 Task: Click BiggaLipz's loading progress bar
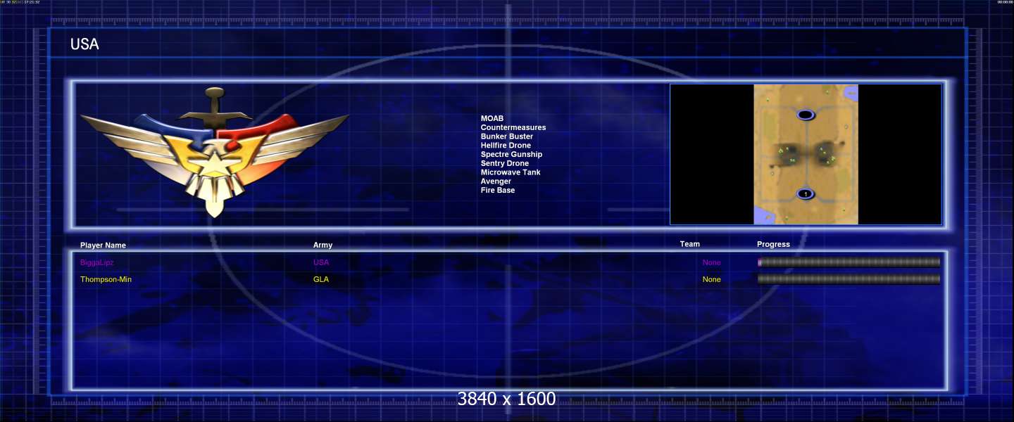pyautogui.click(x=849, y=262)
